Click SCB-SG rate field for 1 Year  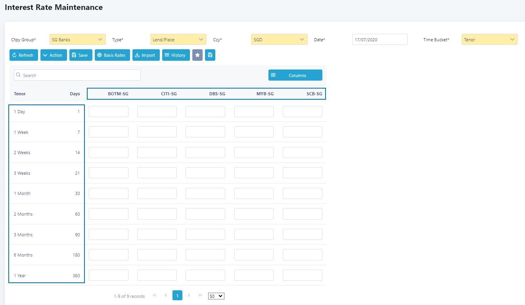303,275
